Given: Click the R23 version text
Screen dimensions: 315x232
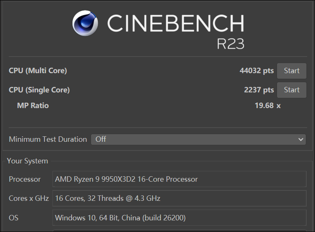Looking at the screenshot, I should [x=231, y=44].
